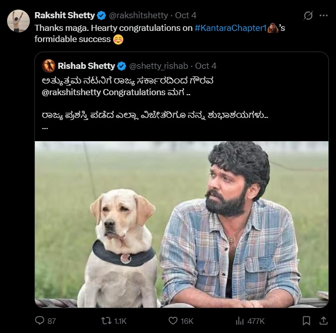The height and width of the screenshot is (333, 336).
Task: Click Rakshit Shetty's profile avatar
Action: 18,21
